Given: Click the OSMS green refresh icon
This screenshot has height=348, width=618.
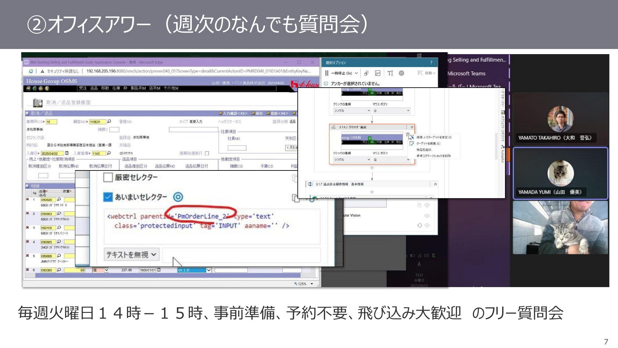Looking at the screenshot, I should point(35,88).
